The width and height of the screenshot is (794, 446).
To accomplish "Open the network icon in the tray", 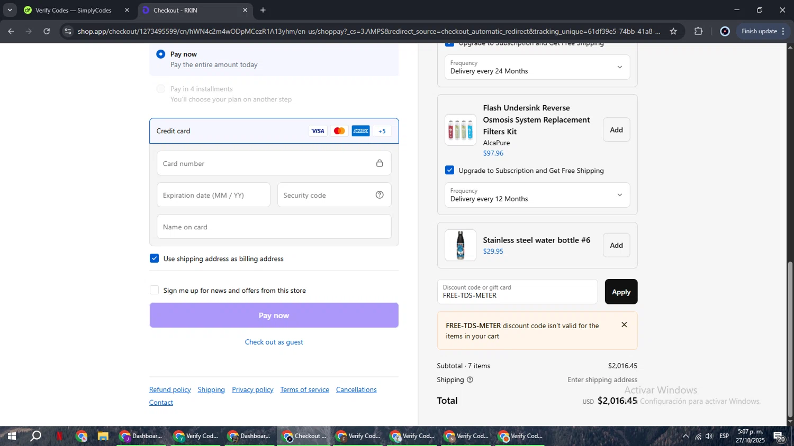I will point(698,436).
